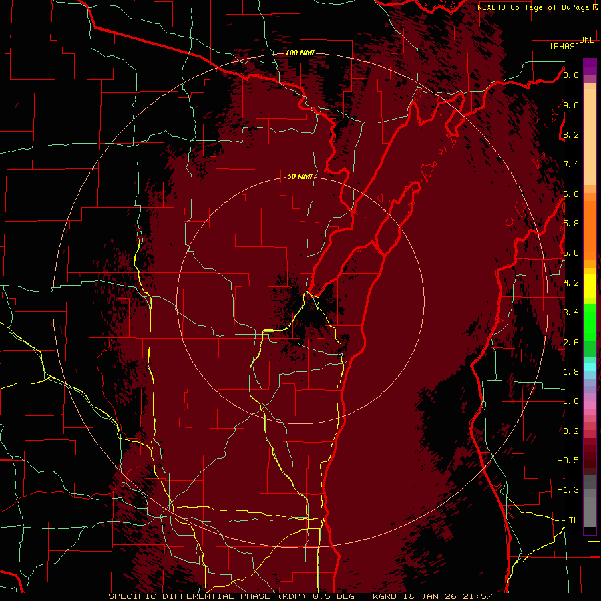This screenshot has width=601, height=601.
Task: Click the 50 NMI range ring label
Action: 300,176
